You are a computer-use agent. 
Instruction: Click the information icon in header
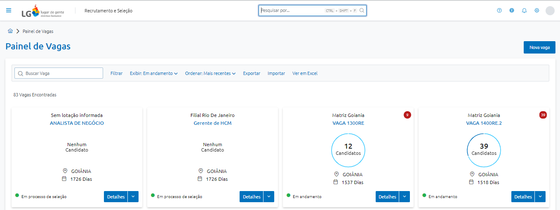512,11
